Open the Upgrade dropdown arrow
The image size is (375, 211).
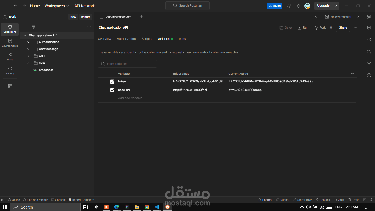(336, 6)
